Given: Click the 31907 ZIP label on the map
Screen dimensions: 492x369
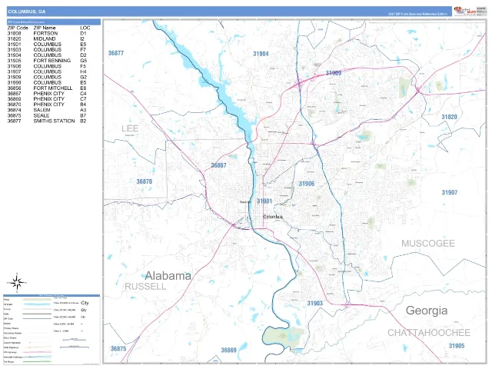Looking at the screenshot, I should 450,192.
